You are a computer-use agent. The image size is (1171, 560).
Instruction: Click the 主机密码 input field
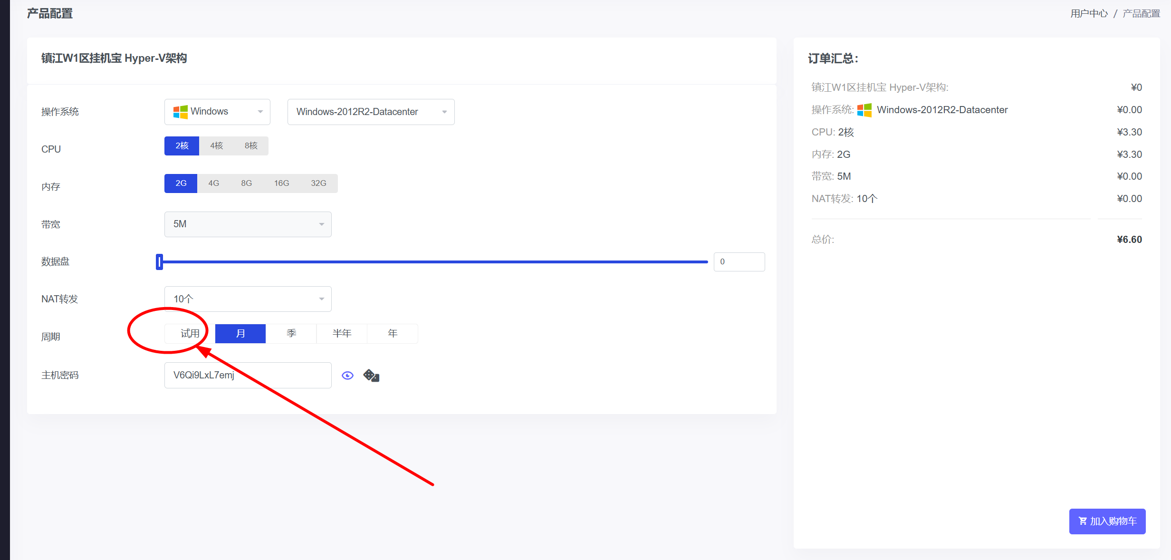[x=248, y=375]
